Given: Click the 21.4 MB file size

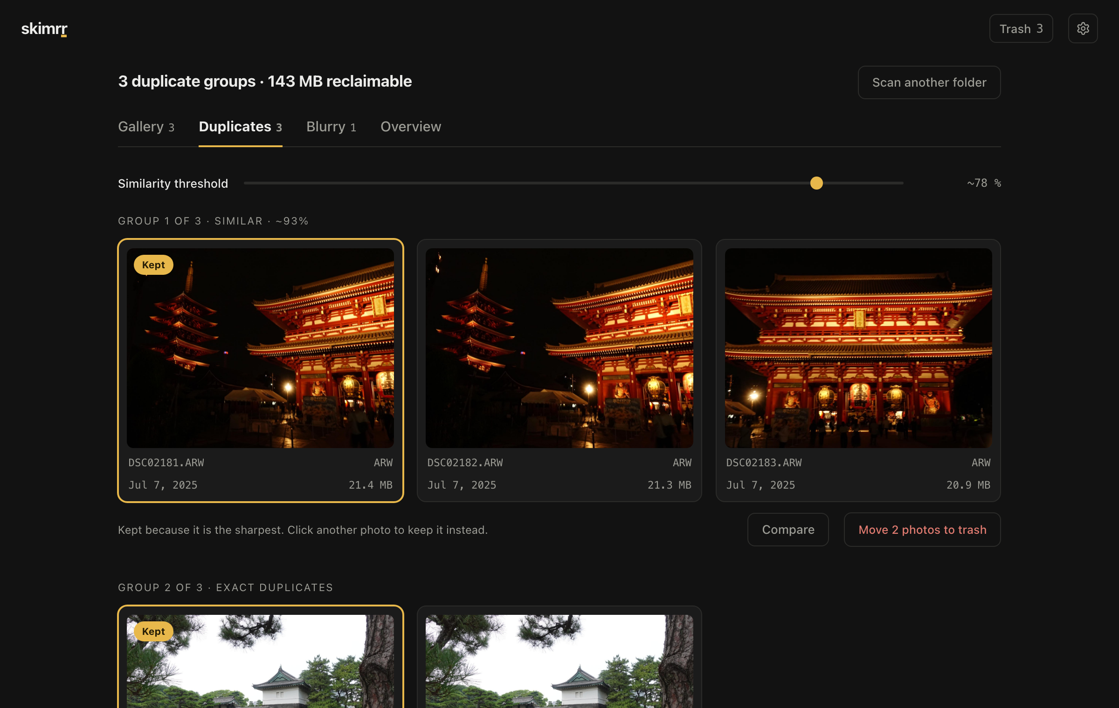Looking at the screenshot, I should pos(371,485).
